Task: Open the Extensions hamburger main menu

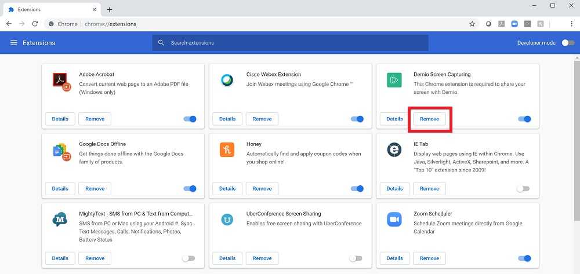Action: (14, 43)
